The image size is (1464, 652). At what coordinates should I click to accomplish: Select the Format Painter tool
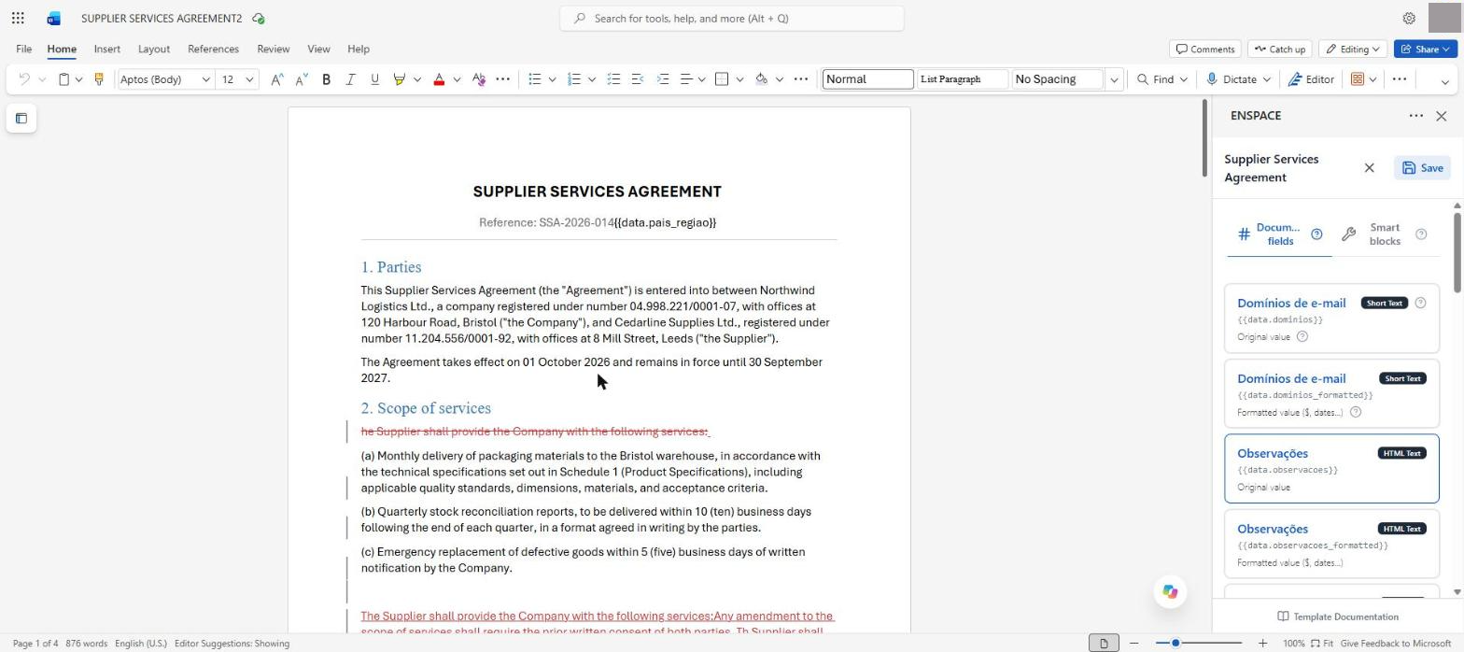[99, 79]
